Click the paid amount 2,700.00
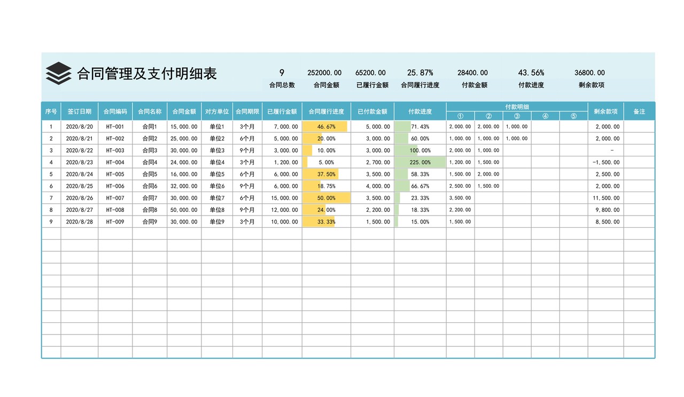Screen dimensions: 684x397 pos(372,162)
